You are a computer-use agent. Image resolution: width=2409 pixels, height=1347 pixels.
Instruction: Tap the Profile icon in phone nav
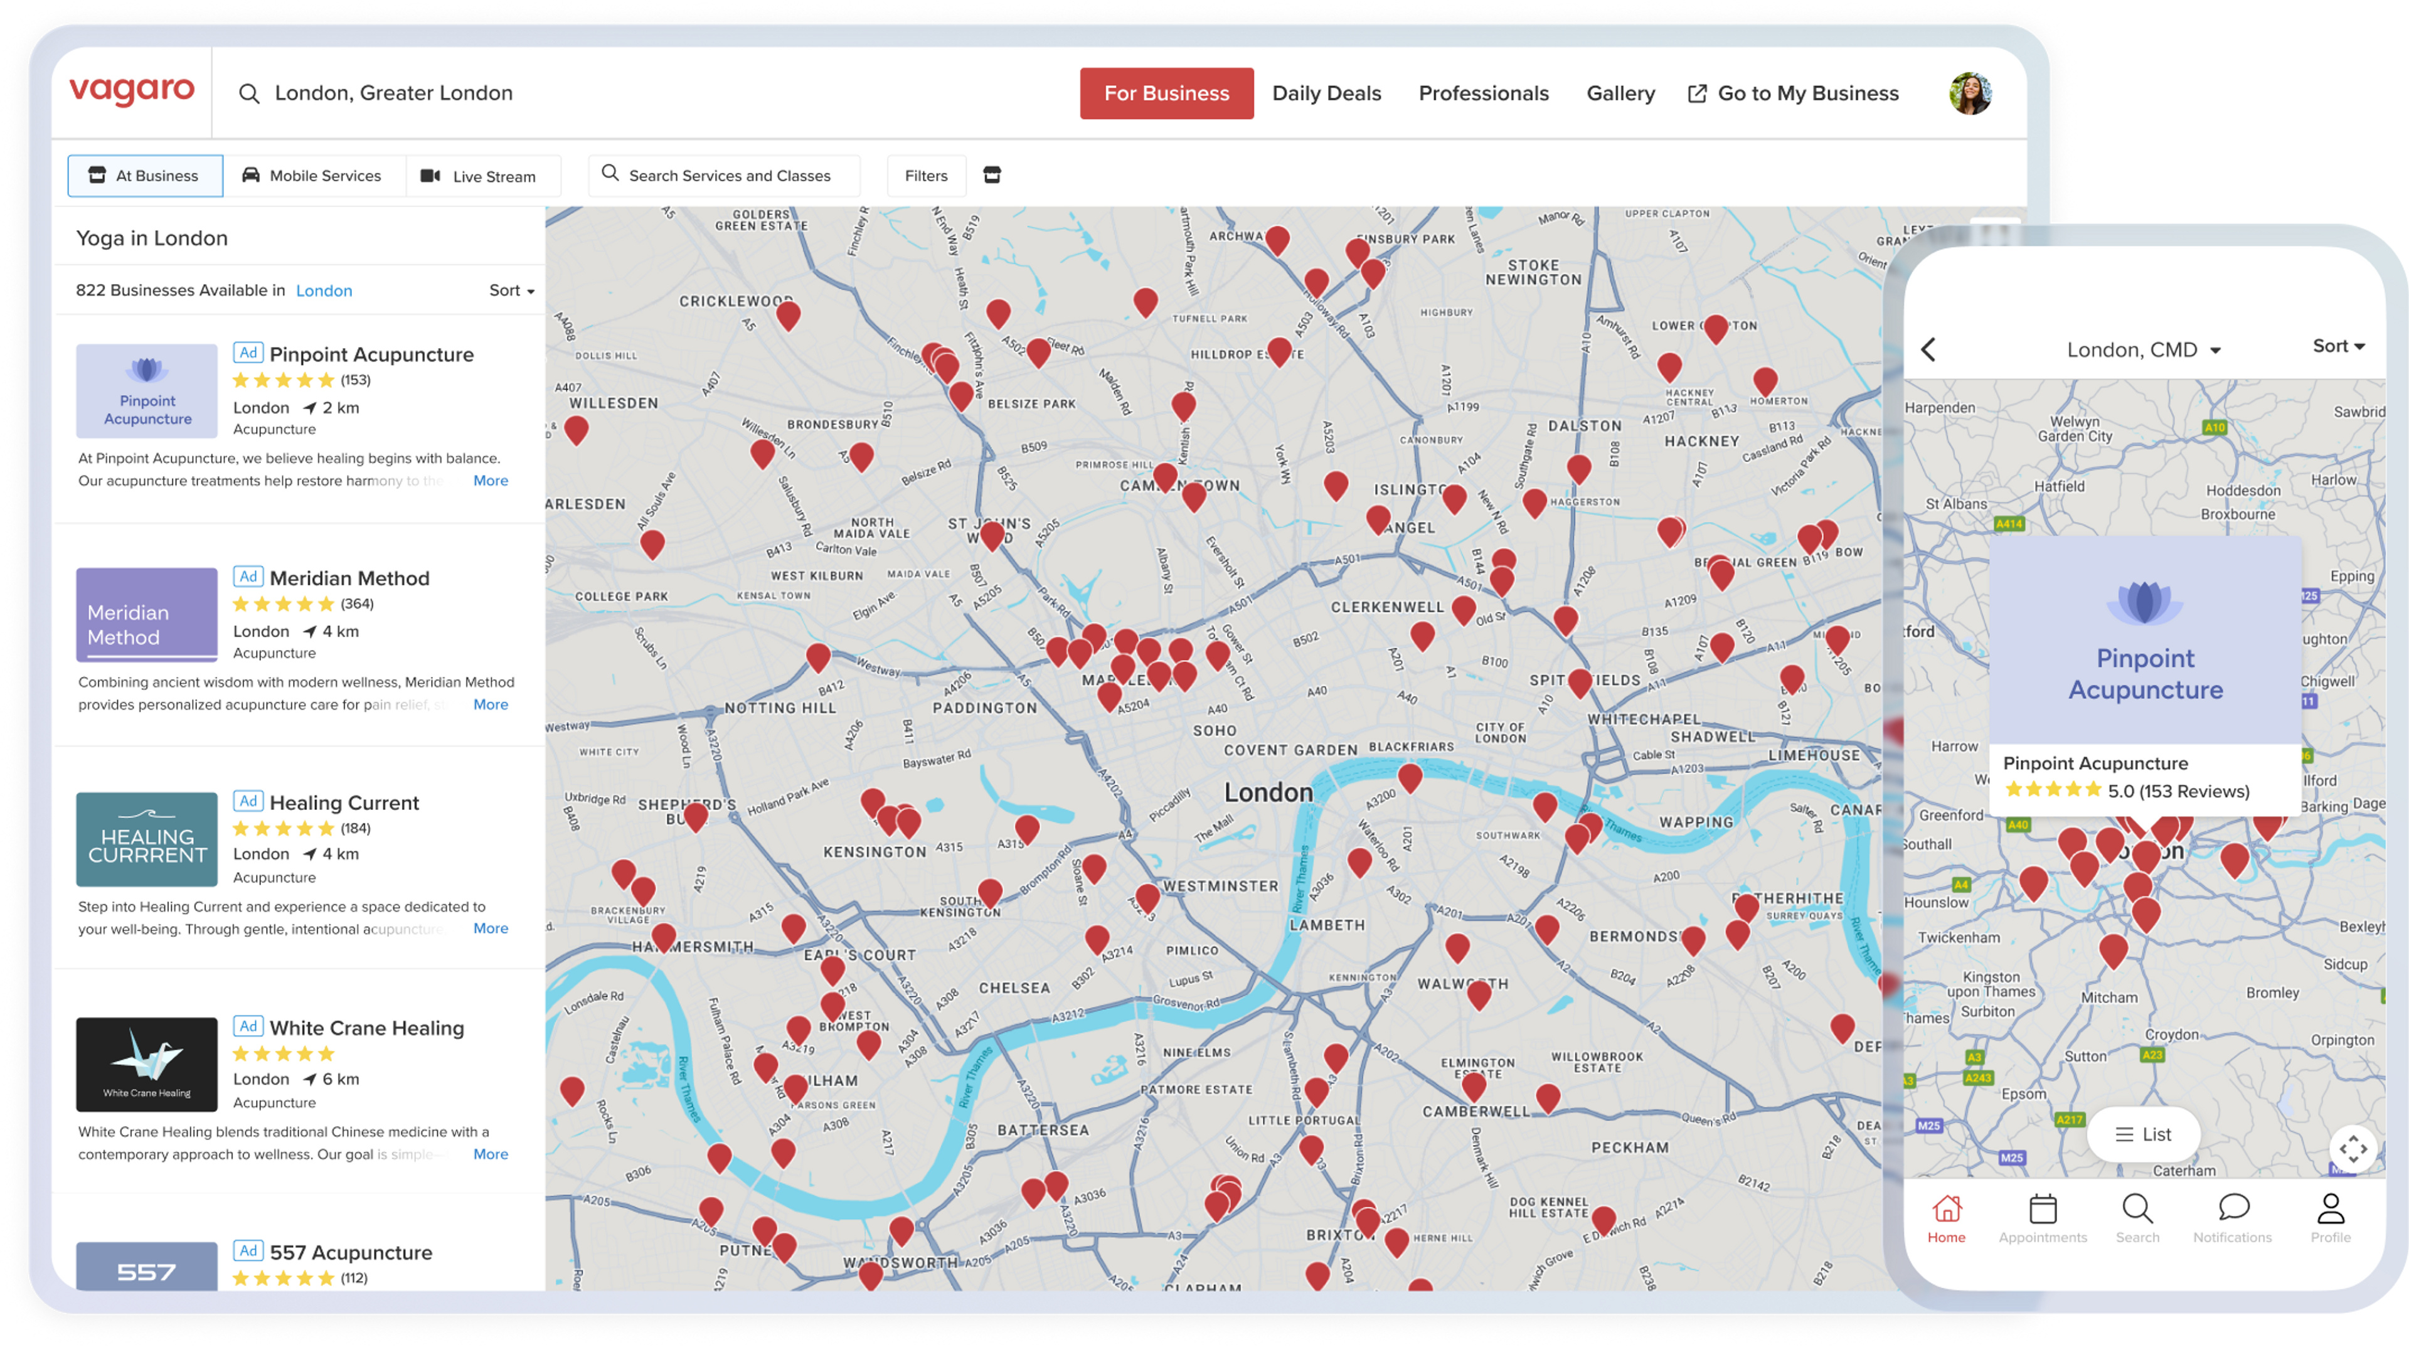coord(2331,1208)
